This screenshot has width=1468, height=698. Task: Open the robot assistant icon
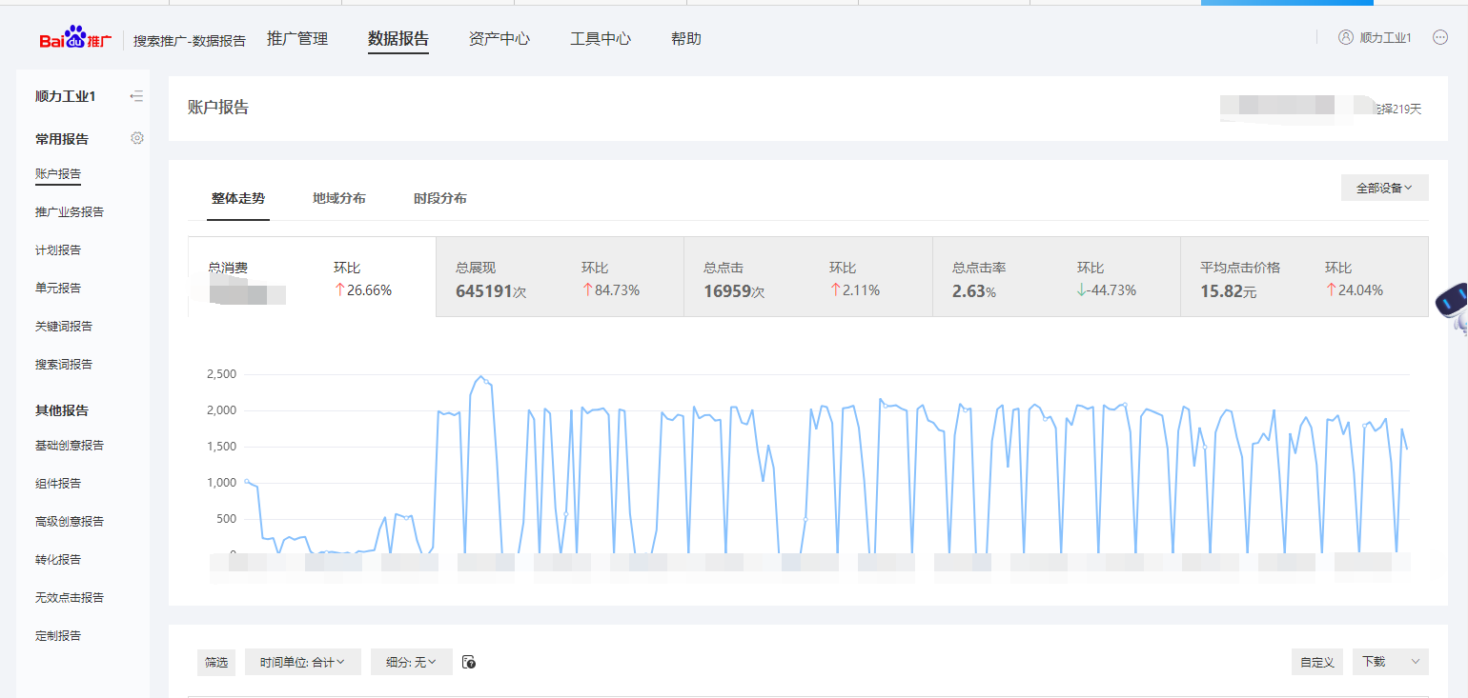tap(1451, 308)
